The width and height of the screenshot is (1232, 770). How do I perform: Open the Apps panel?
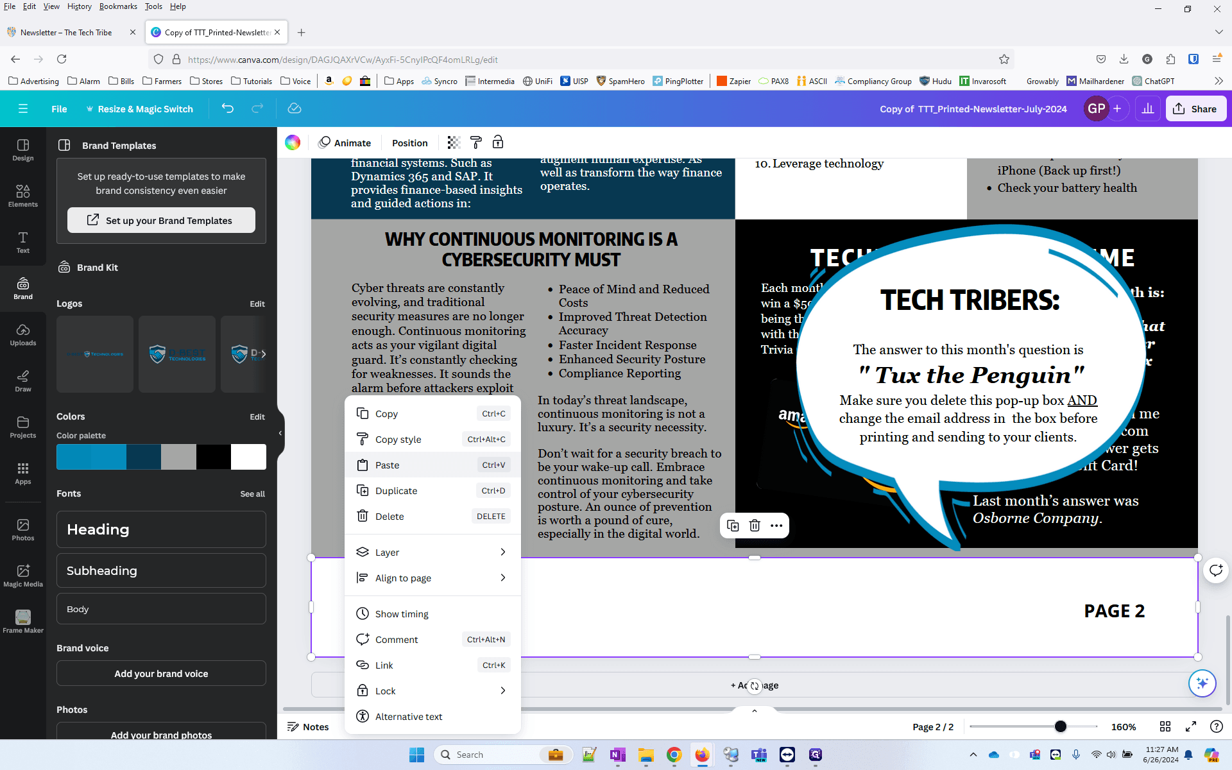[23, 474]
